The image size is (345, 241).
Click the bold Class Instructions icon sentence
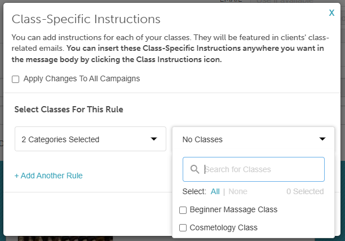pyautogui.click(x=169, y=54)
